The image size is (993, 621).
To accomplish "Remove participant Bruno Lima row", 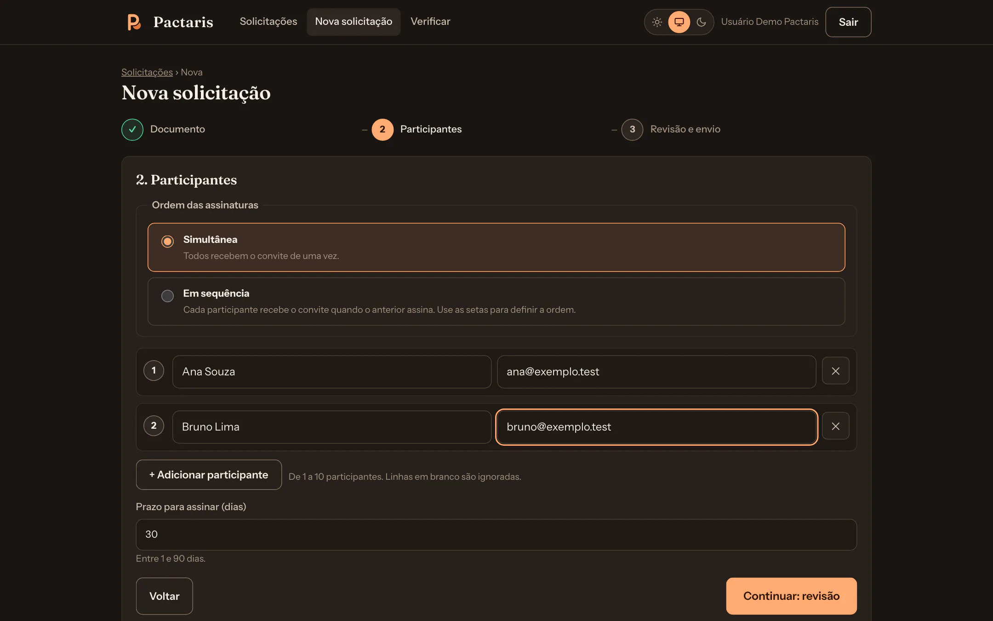I will click(x=835, y=426).
